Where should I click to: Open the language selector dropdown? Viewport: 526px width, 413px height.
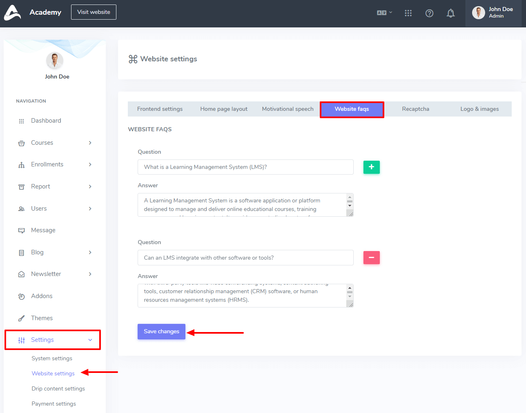[384, 13]
